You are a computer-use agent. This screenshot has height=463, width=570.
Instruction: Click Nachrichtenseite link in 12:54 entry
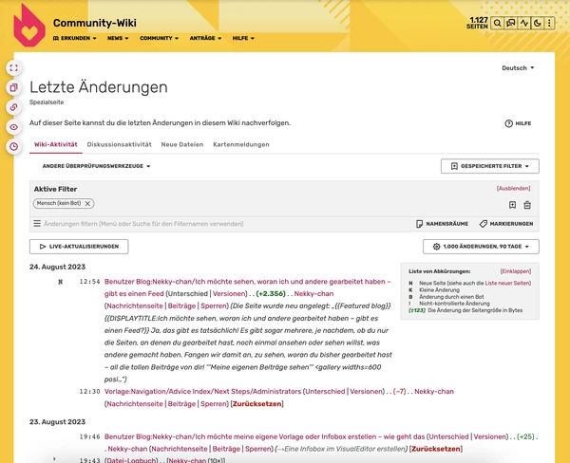point(135,306)
